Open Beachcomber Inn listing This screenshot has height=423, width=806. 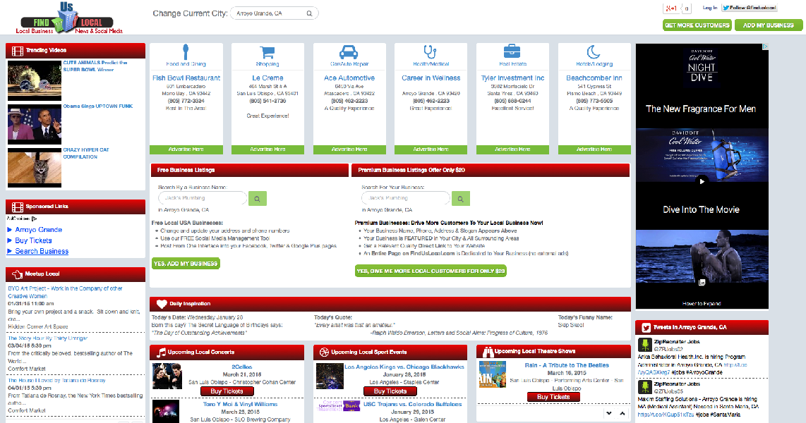click(x=594, y=78)
